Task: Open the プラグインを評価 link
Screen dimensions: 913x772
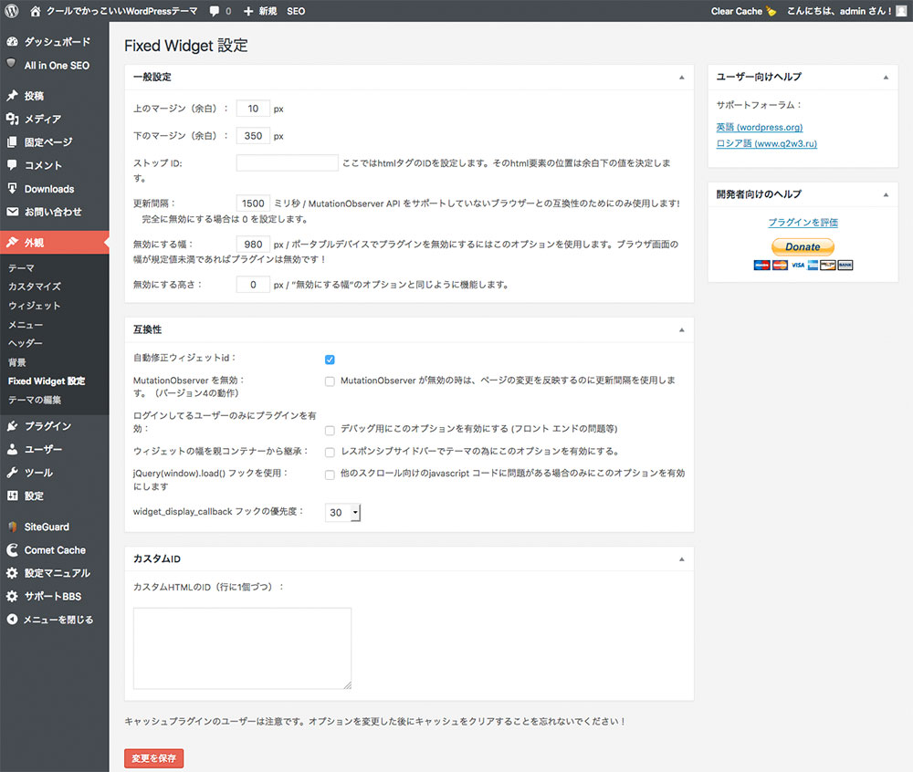Action: [803, 223]
